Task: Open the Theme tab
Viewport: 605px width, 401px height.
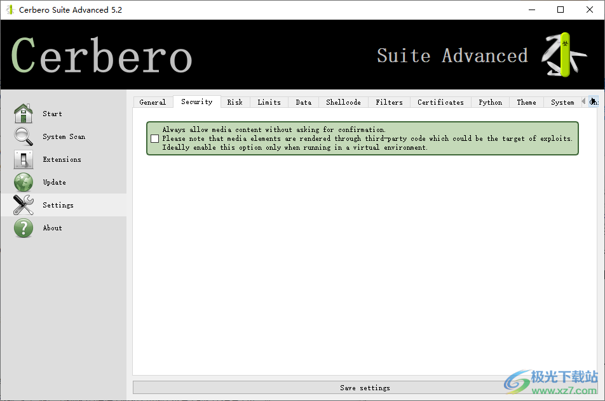Action: pyautogui.click(x=527, y=102)
